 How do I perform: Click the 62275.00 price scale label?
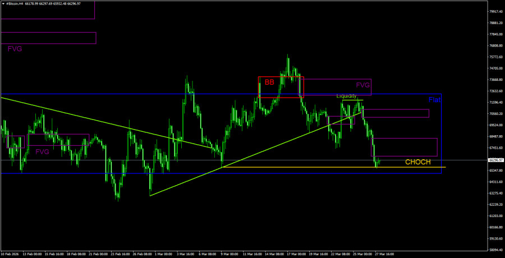(493, 193)
